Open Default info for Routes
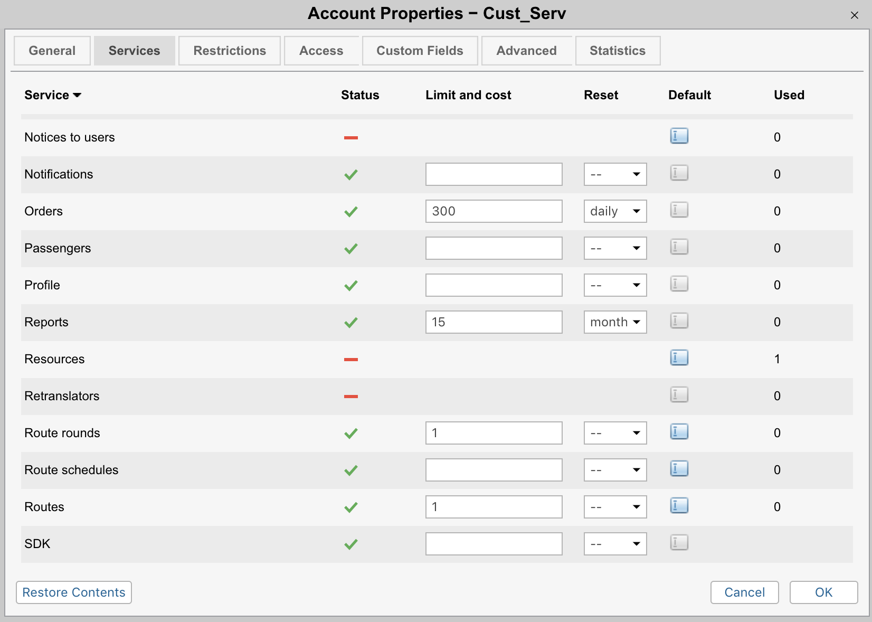 click(679, 505)
